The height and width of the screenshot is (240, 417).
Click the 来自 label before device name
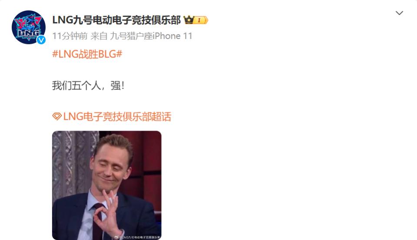(x=99, y=36)
